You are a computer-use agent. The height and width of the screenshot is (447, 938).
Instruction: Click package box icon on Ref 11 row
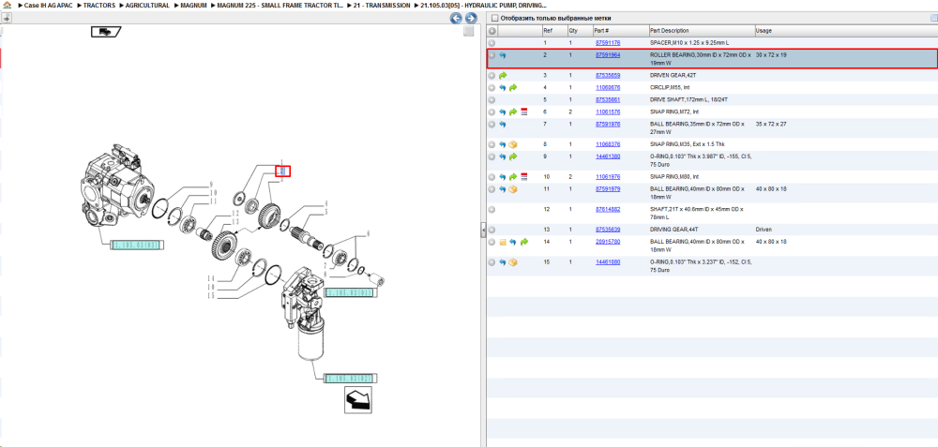pos(513,189)
